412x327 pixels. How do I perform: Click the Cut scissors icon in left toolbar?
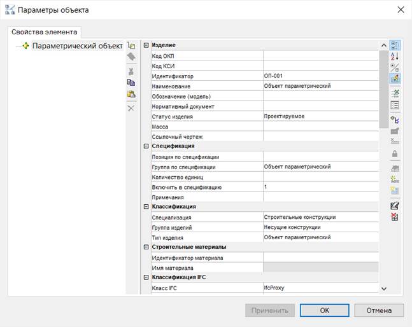click(x=131, y=71)
